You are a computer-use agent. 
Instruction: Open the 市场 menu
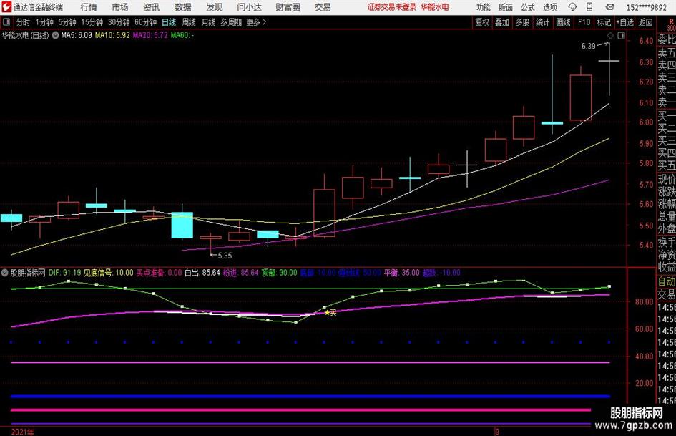(120, 7)
